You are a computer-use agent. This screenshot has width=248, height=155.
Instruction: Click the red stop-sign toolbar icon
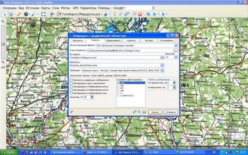[140, 14]
